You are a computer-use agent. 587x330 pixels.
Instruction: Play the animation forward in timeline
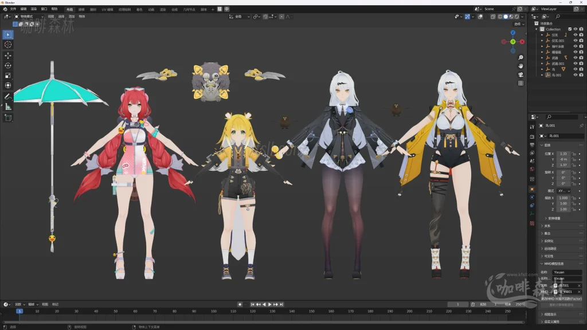(x=270, y=305)
